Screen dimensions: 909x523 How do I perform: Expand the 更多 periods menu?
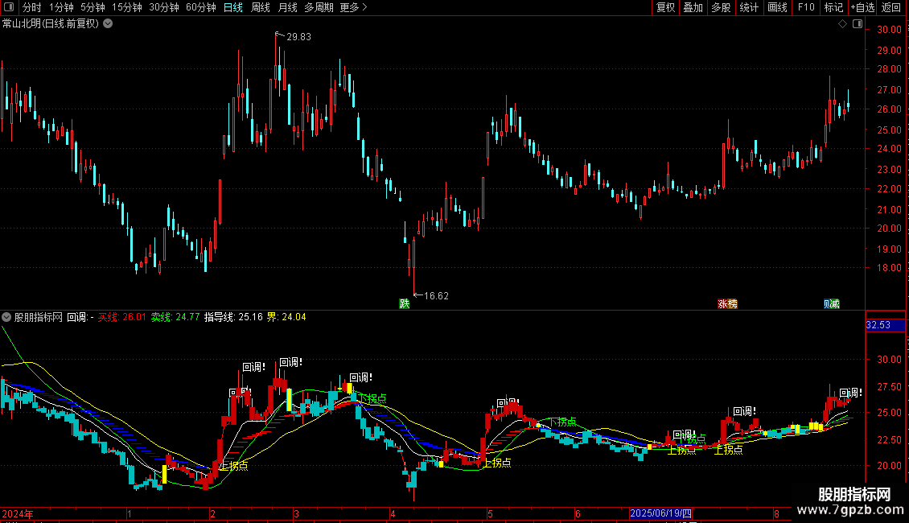pos(353,7)
